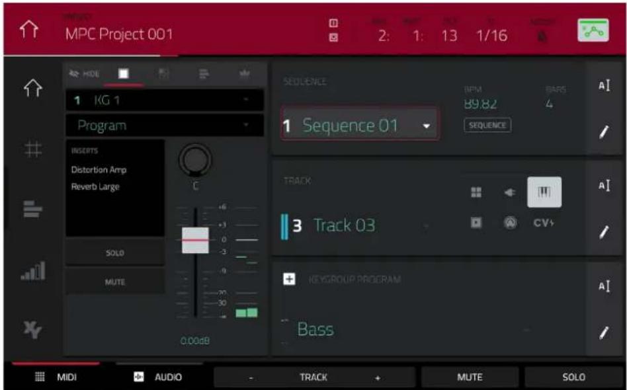Select CV track type icon
This screenshot has width=627, height=390.
coord(544,223)
